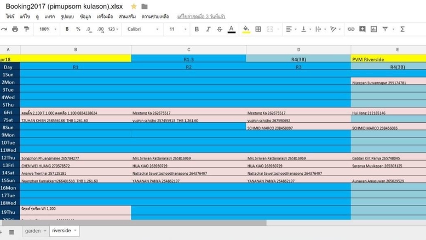The image size is (426, 240).
Task: Create a filter
Action: [x=385, y=29]
